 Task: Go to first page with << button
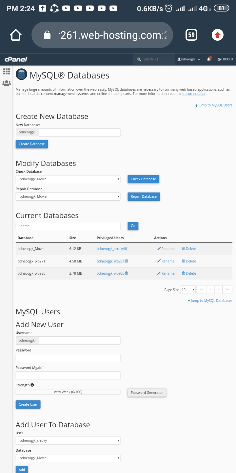[202, 290]
